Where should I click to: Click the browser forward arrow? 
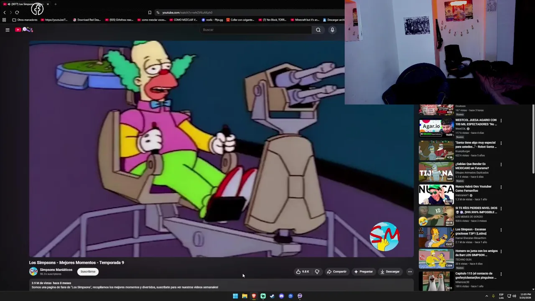click(x=11, y=13)
